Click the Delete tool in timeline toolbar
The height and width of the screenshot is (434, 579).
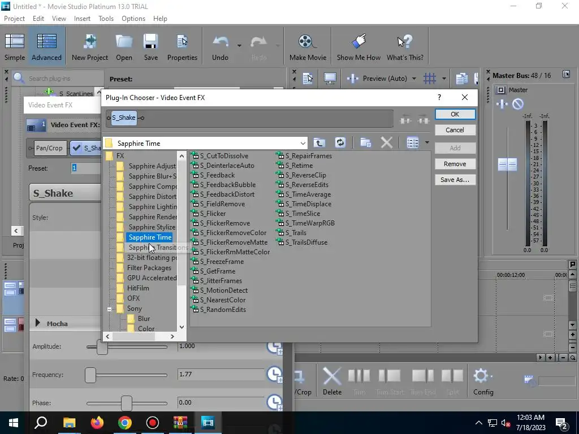tap(332, 381)
